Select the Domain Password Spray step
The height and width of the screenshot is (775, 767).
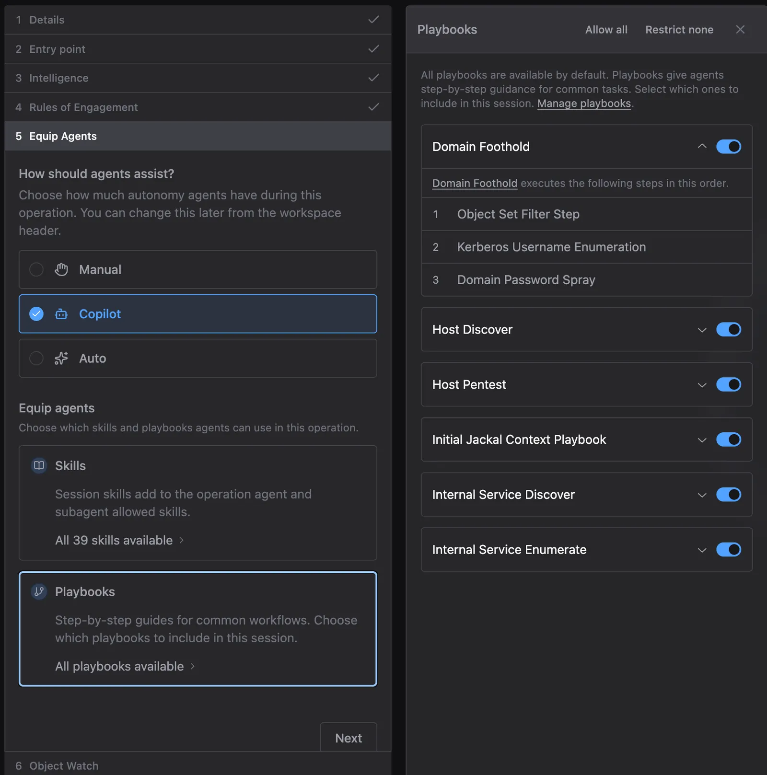586,279
